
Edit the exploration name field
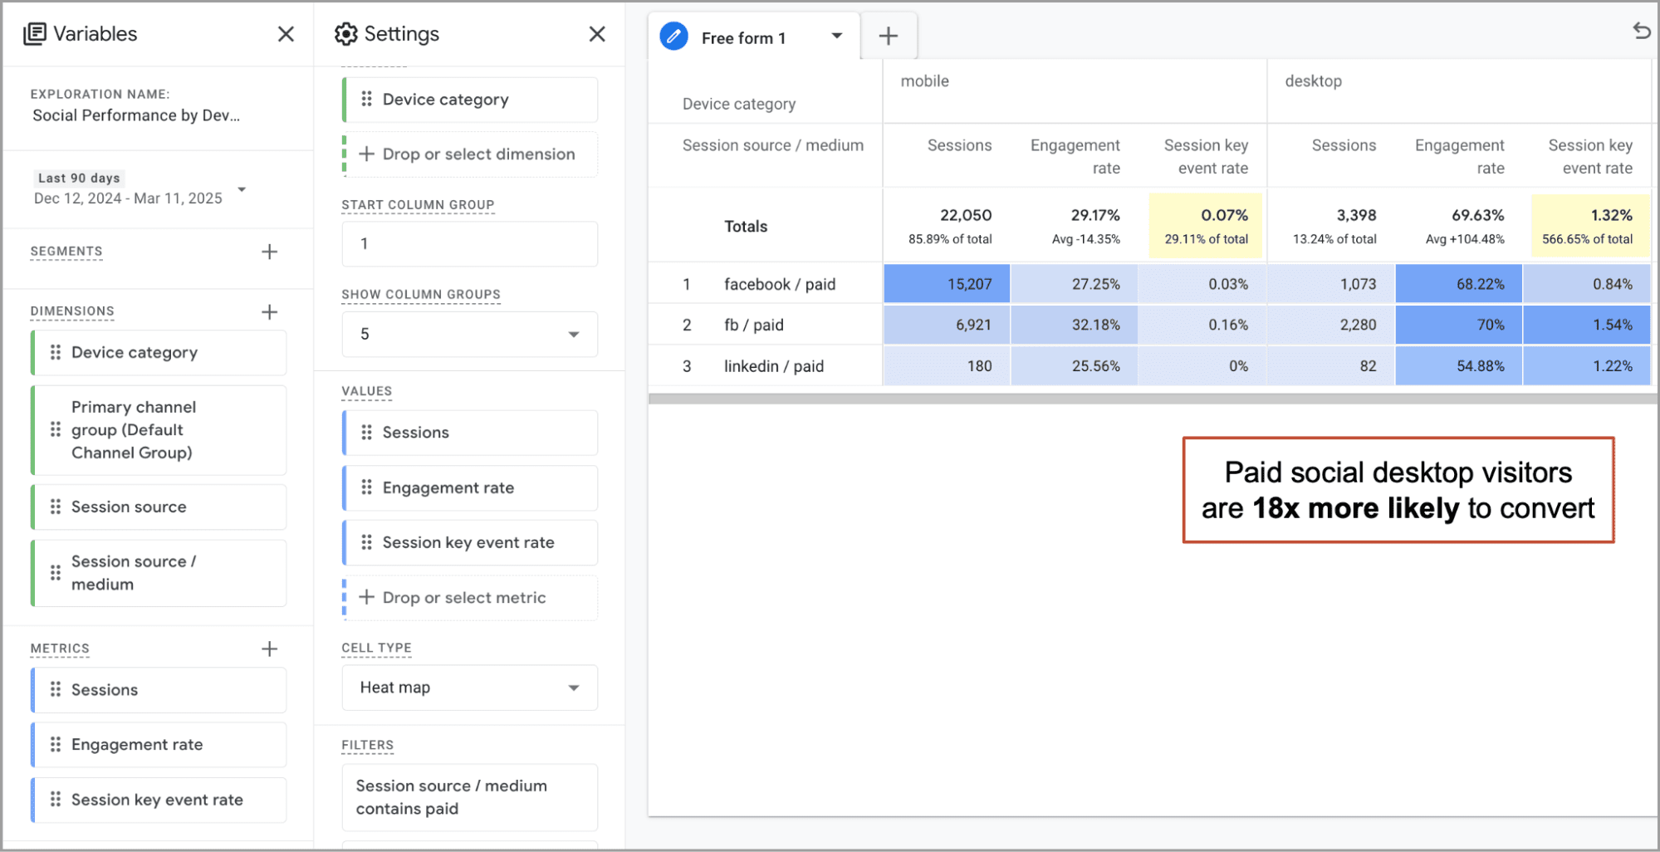pos(136,115)
